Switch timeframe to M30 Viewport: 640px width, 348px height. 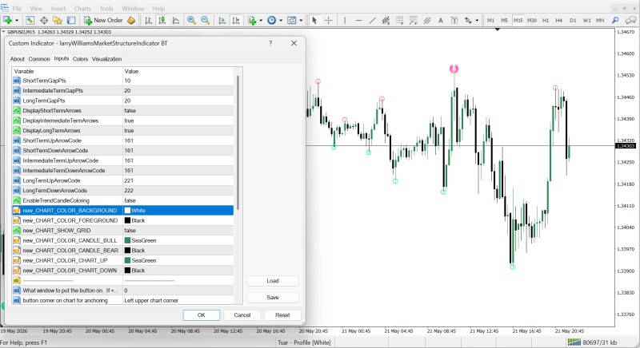click(532, 20)
